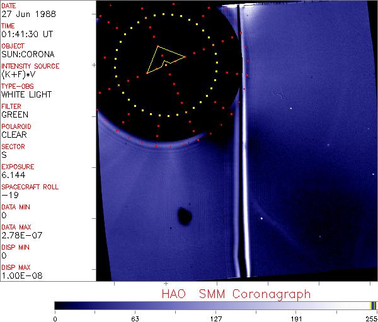This screenshot has height=322, width=378.
Task: Click the color bar near the 127 mark
Action: (x=215, y=305)
